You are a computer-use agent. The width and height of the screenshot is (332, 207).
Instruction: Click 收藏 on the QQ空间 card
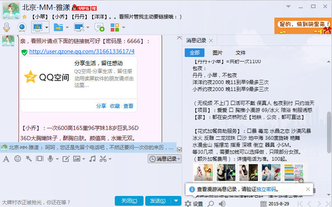115,106
